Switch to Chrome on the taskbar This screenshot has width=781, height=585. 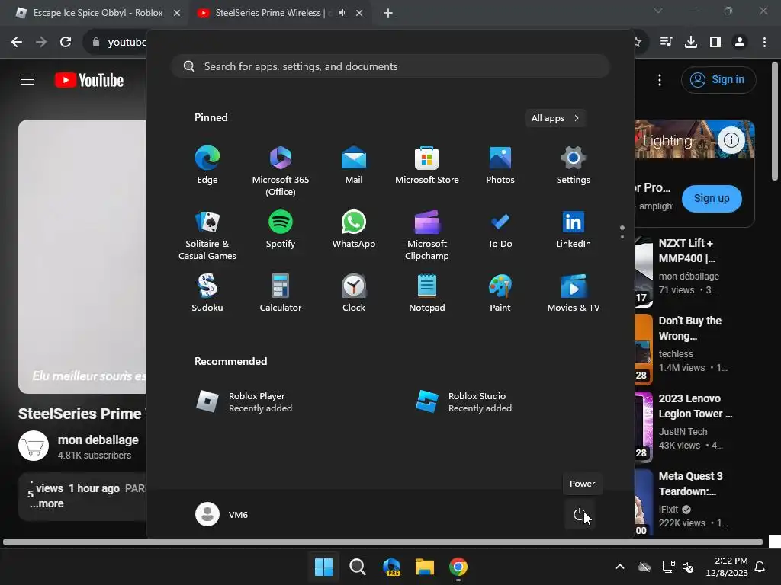point(458,567)
